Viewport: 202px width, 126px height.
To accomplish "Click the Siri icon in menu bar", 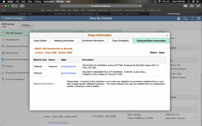I will coord(193,2).
